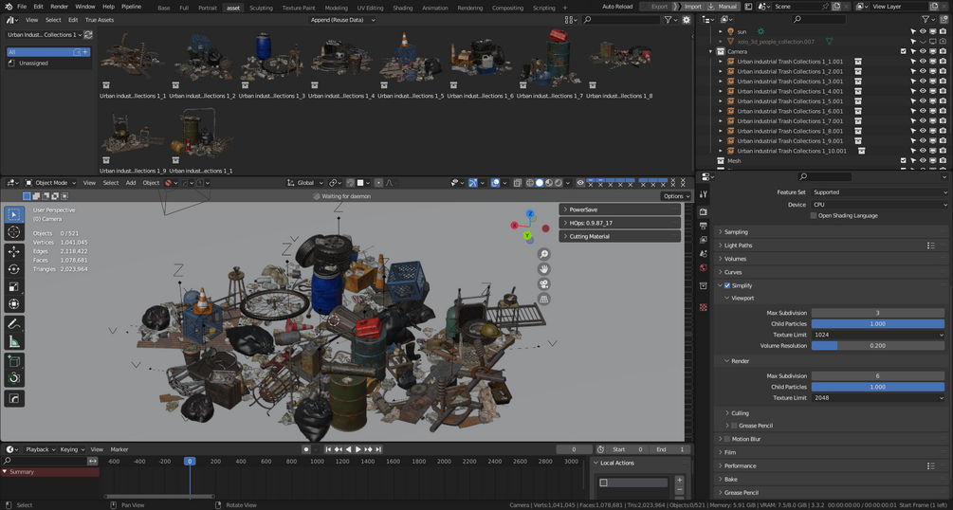Click the Z axis on navigation gizmo
Viewport: 953px width, 510px height.
click(530, 214)
